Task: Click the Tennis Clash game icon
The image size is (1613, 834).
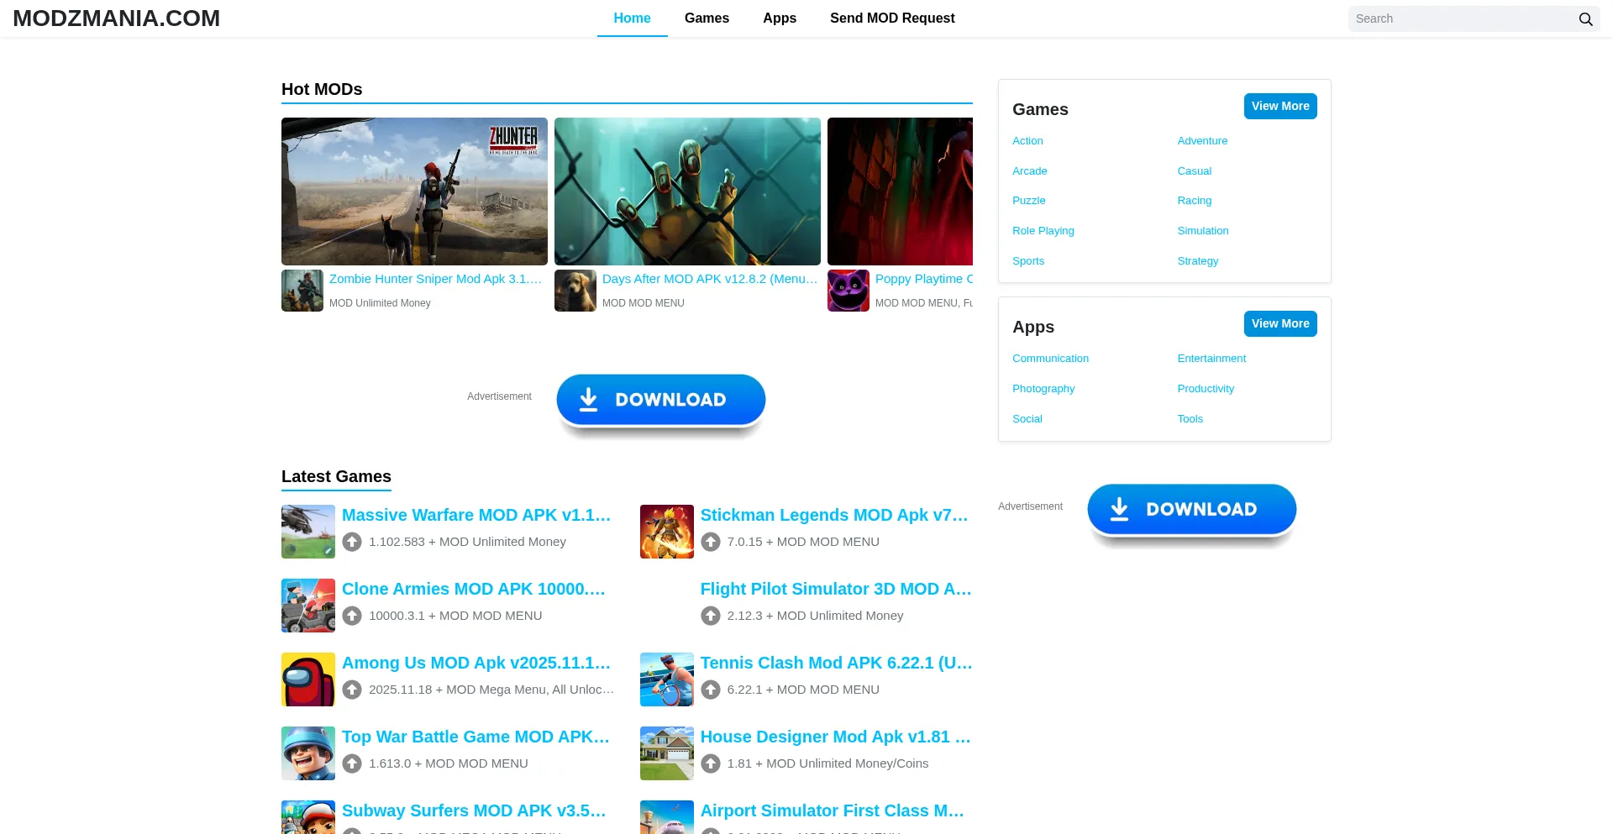Action: (x=666, y=679)
